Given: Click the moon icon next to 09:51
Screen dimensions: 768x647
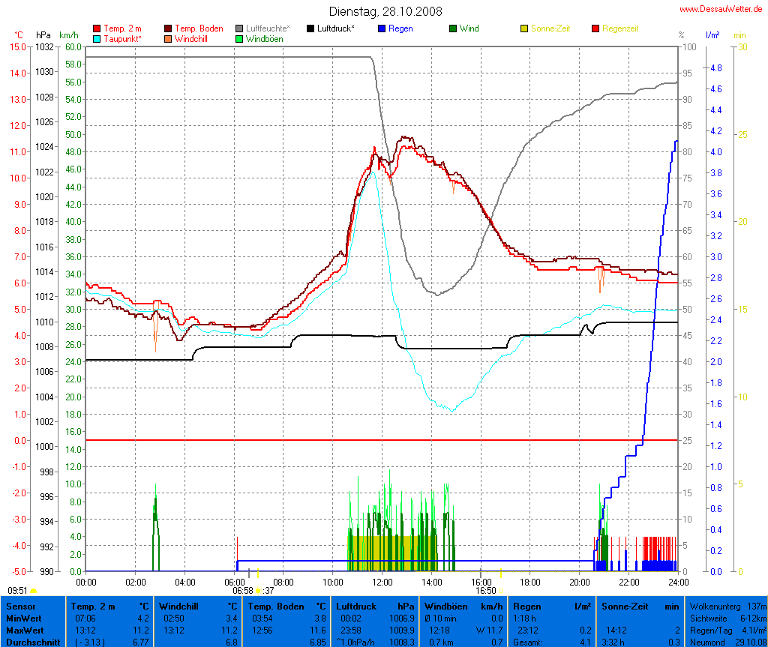Looking at the screenshot, I should [x=33, y=591].
